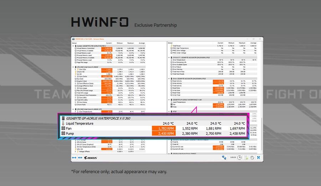This screenshot has height=186, width=321.
Task: Collapse the CPU Intel Core i9 sensor group
Action: click(x=73, y=67)
